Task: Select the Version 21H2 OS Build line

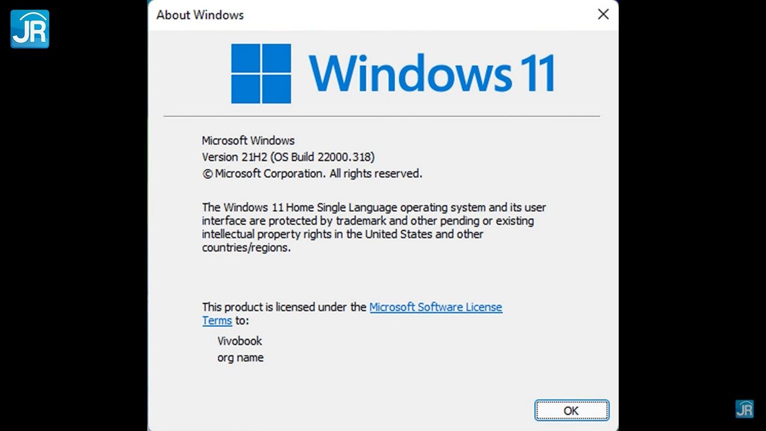Action: 288,157
